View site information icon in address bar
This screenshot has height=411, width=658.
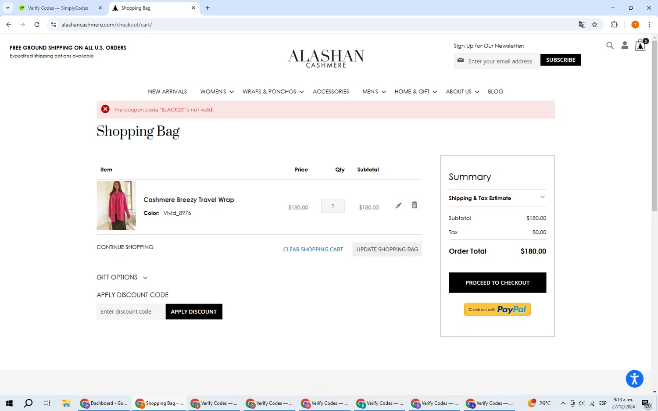tap(54, 25)
